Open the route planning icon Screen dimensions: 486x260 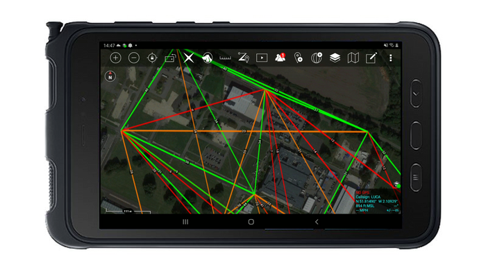pyautogui.click(x=244, y=58)
